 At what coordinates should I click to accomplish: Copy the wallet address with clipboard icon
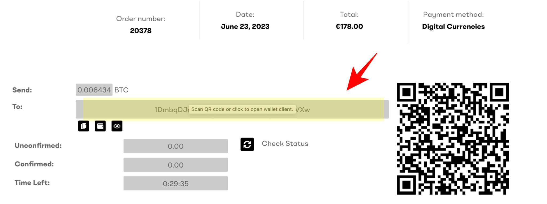83,126
